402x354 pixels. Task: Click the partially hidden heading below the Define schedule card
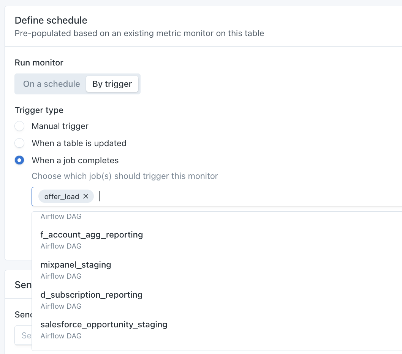pos(23,285)
